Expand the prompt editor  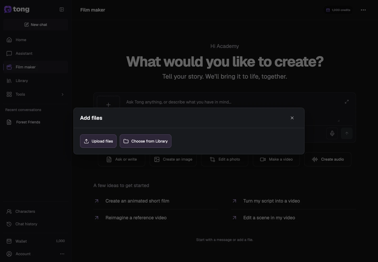pos(347,102)
